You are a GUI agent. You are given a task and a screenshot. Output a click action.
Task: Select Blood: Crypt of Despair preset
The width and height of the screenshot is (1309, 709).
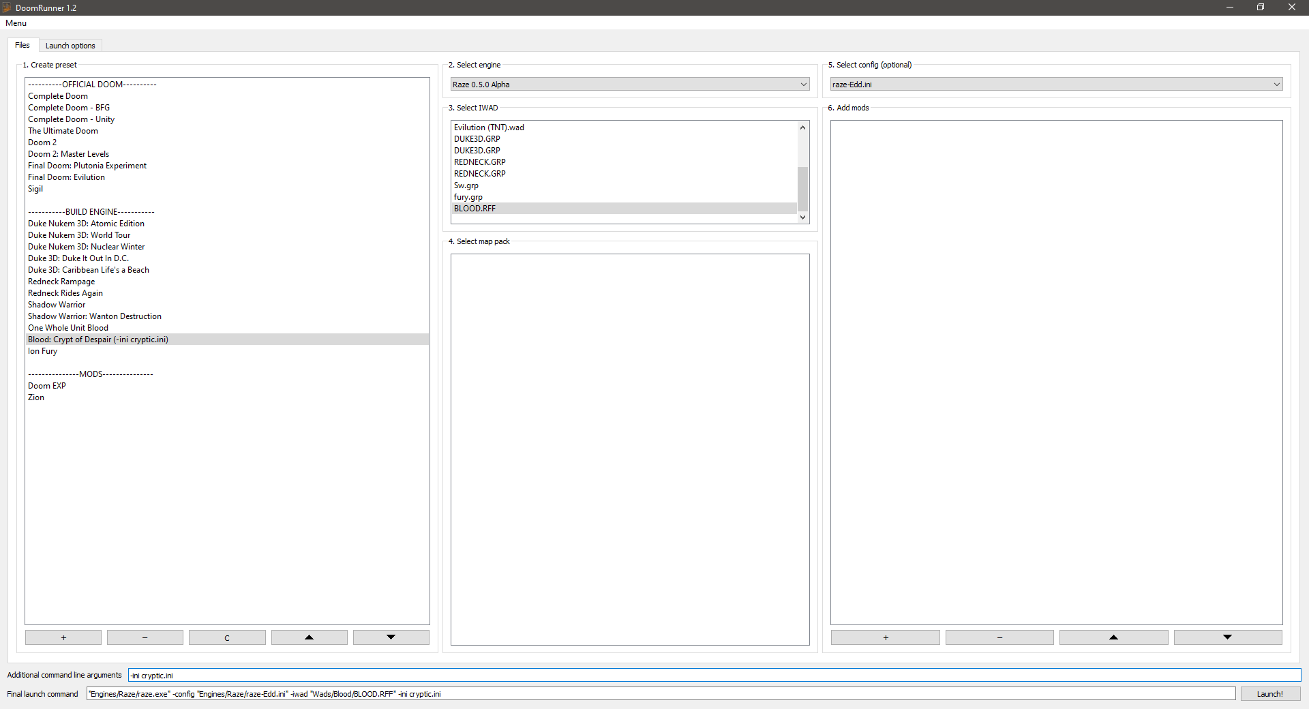(227, 340)
